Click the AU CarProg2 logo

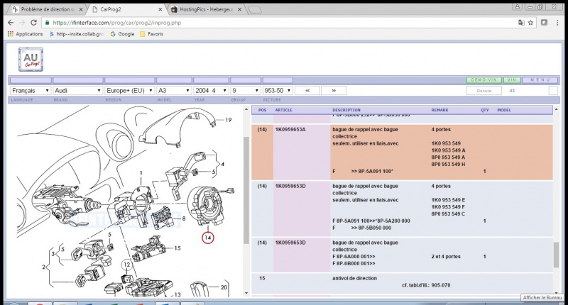pyautogui.click(x=31, y=60)
